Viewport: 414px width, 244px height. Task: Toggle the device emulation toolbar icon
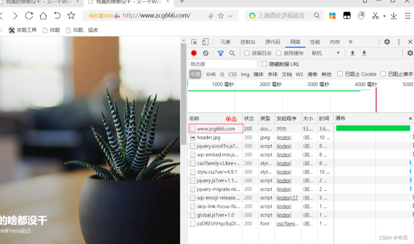205,42
